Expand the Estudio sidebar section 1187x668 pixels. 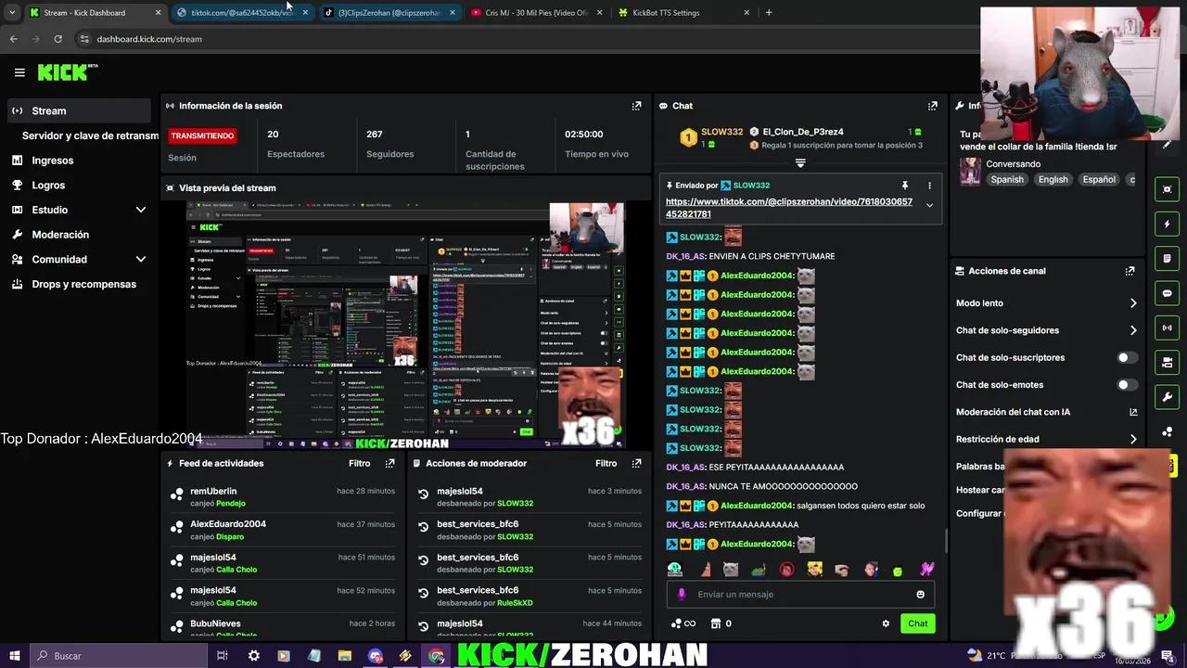point(141,210)
